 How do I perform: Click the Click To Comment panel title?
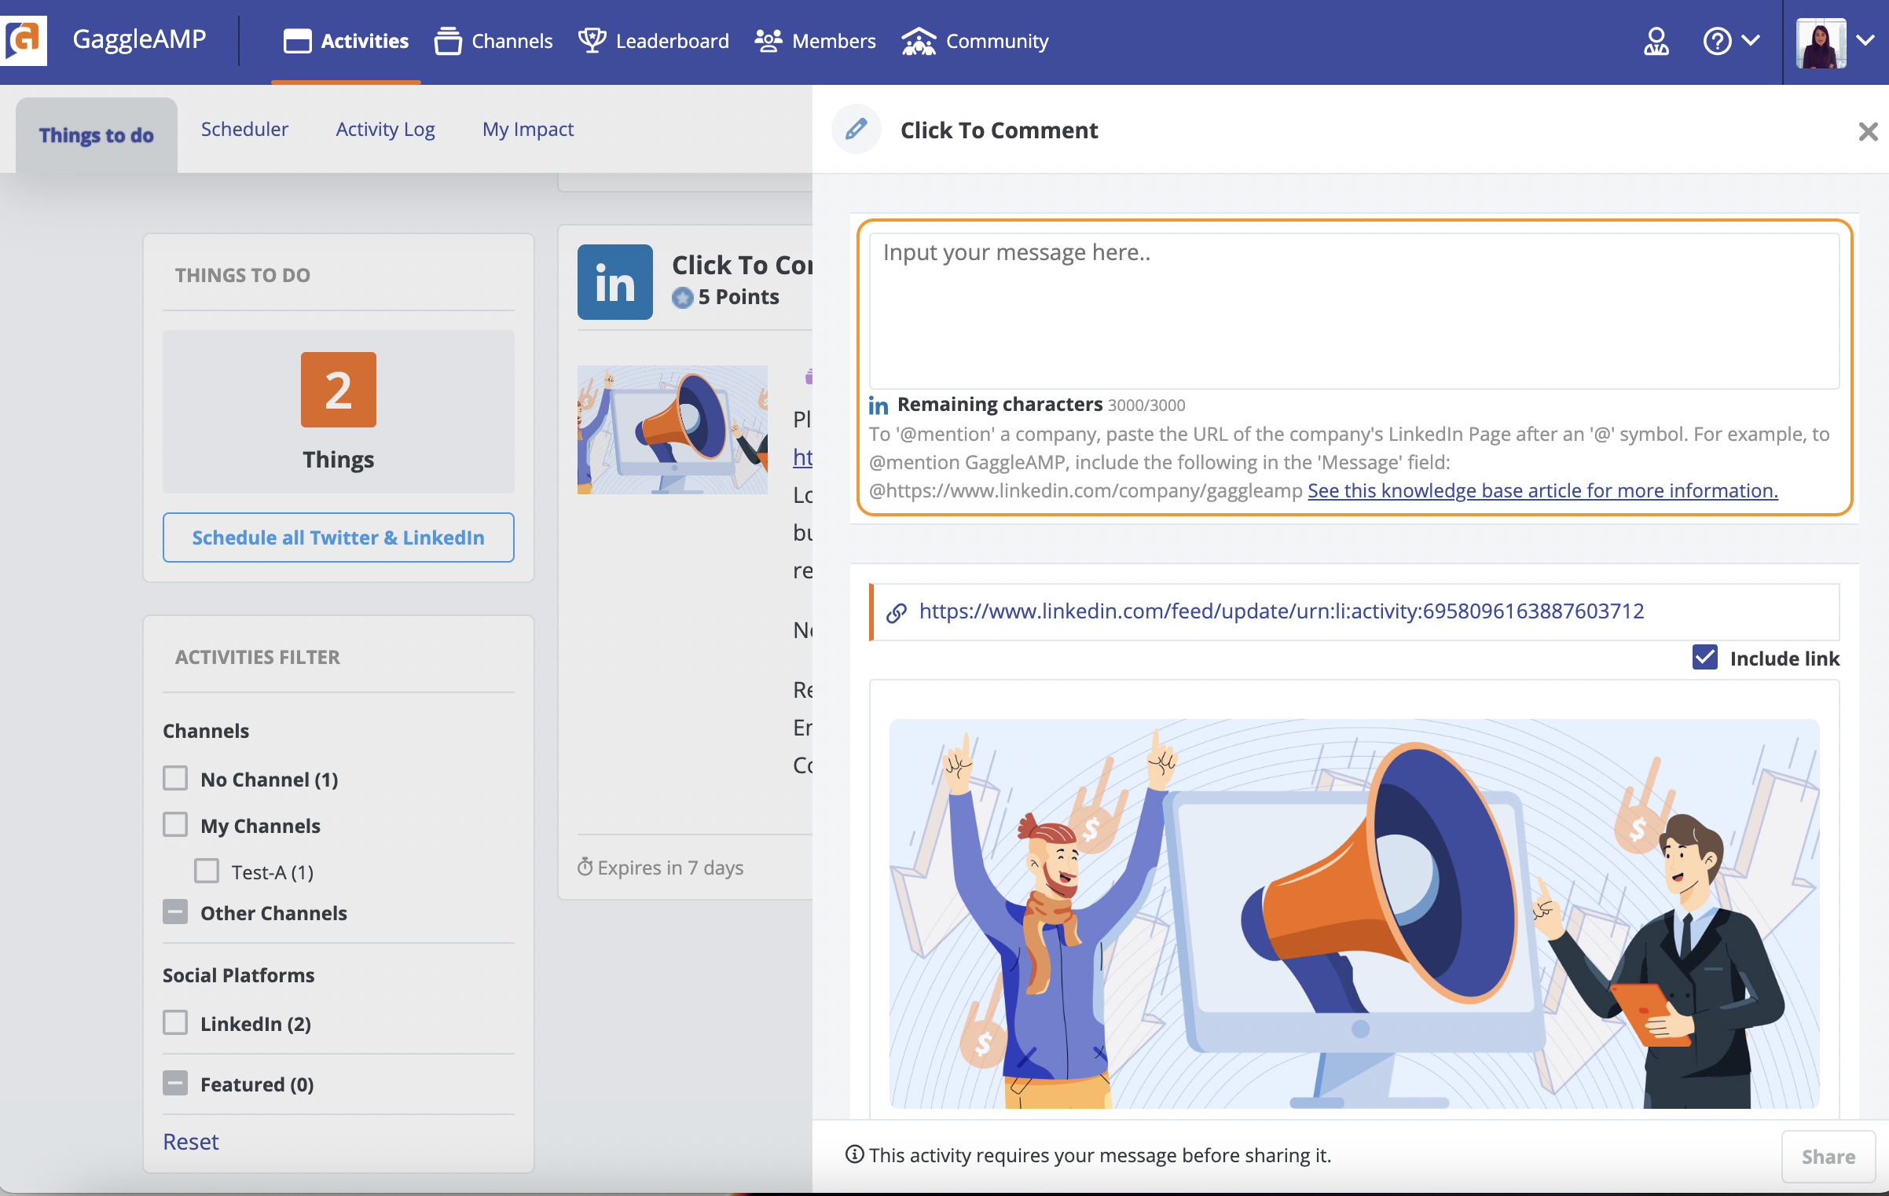(x=999, y=130)
